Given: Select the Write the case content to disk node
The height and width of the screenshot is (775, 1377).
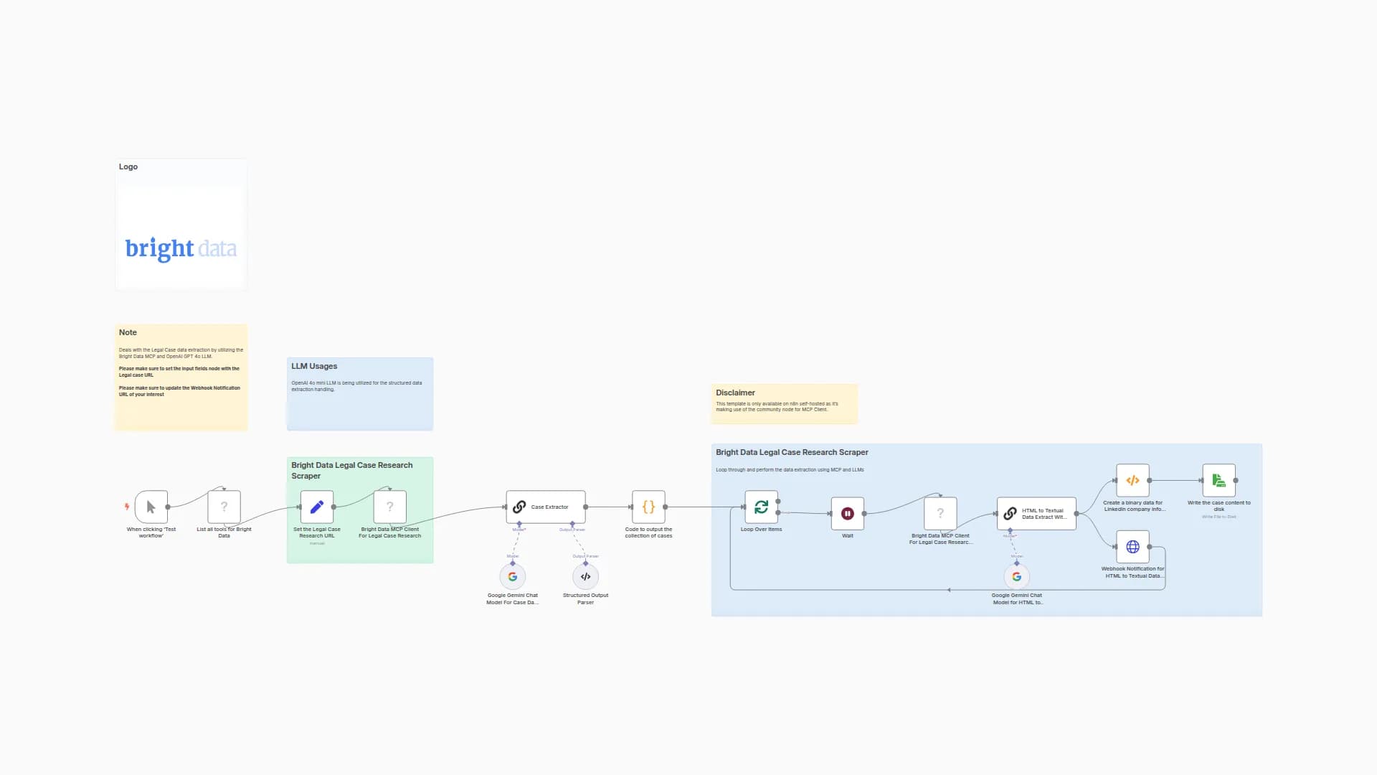Looking at the screenshot, I should tap(1219, 480).
